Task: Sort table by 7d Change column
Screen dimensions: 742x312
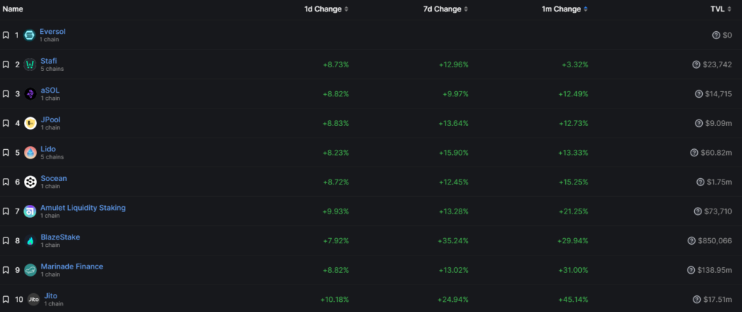Action: pos(445,9)
